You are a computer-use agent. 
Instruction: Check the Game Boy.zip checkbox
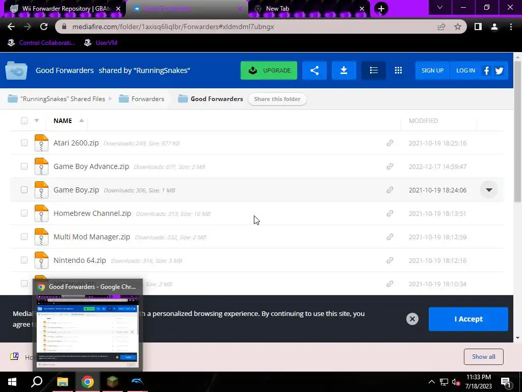pyautogui.click(x=24, y=190)
